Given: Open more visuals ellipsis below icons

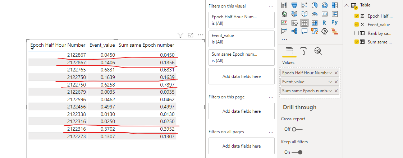Looking at the screenshot, I should pyautogui.click(x=284, y=40).
